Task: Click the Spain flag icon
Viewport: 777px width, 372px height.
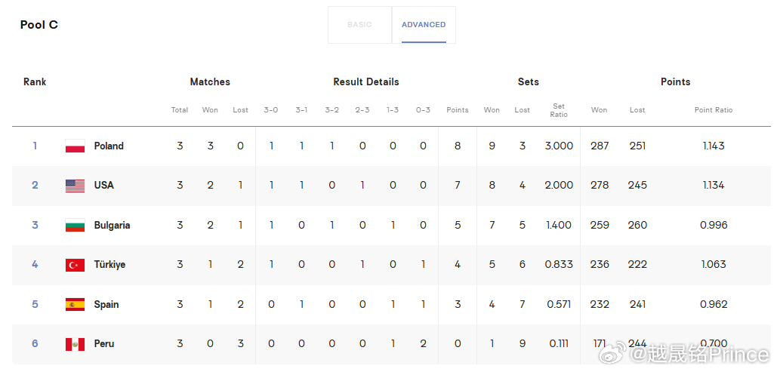Action: point(75,305)
